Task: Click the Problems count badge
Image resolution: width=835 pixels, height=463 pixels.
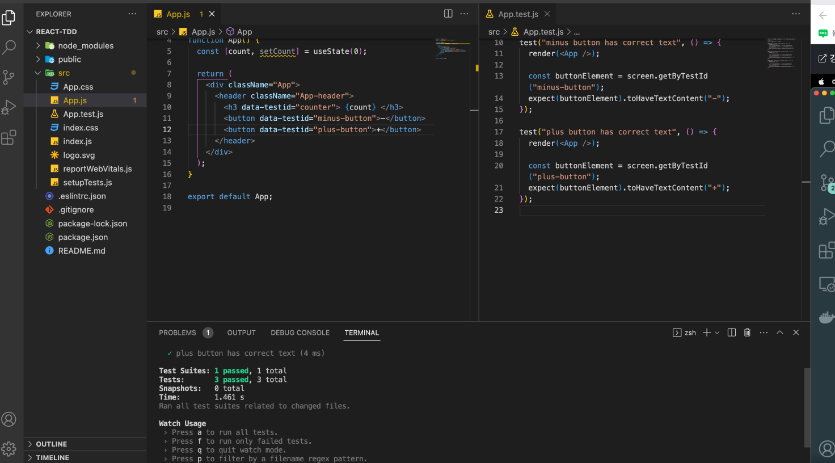Action: 208,333
